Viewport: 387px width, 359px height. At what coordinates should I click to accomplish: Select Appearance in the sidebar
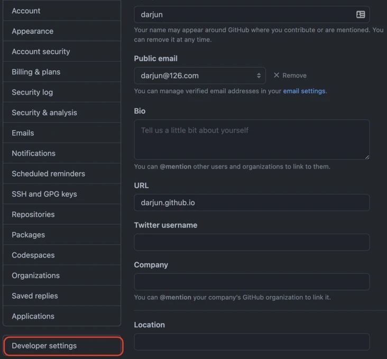coord(32,31)
